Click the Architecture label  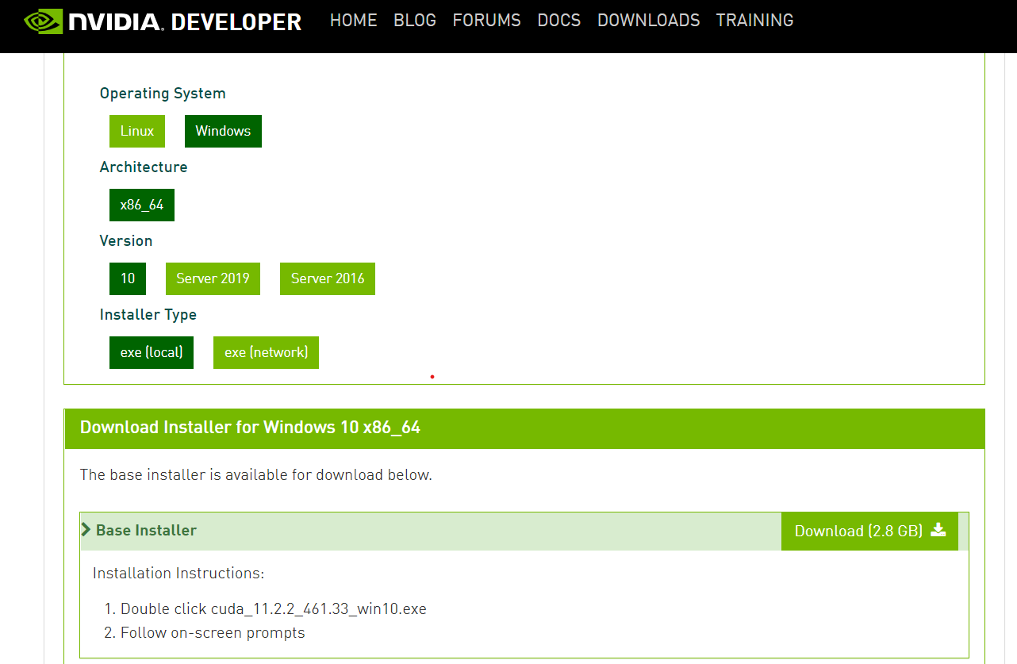(144, 167)
